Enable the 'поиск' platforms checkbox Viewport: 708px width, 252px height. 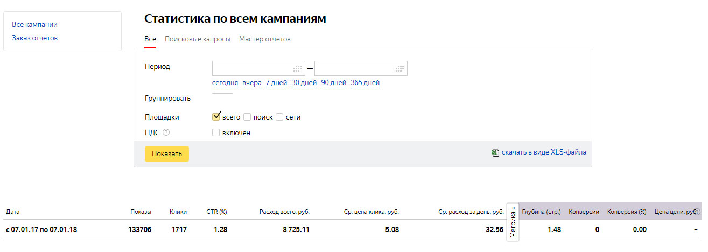coord(248,117)
